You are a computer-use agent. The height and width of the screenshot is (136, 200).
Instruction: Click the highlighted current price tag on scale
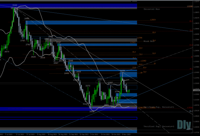click(x=196, y=90)
